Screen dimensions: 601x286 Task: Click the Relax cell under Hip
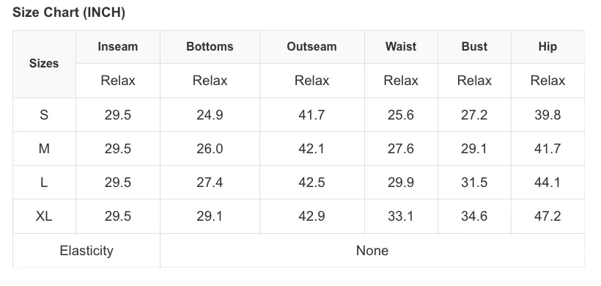click(547, 81)
